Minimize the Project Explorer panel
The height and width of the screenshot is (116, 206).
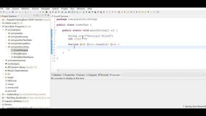click(x=45, y=15)
